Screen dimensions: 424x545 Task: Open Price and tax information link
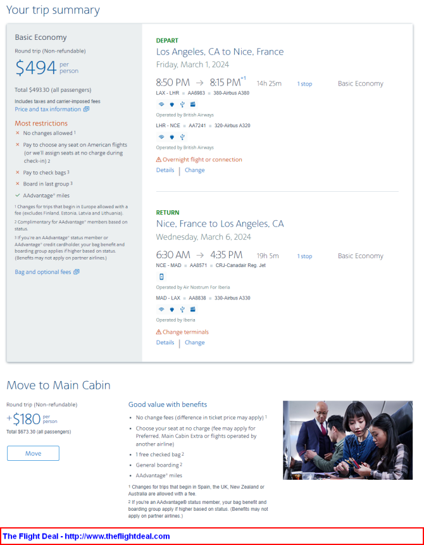pyautogui.click(x=47, y=109)
